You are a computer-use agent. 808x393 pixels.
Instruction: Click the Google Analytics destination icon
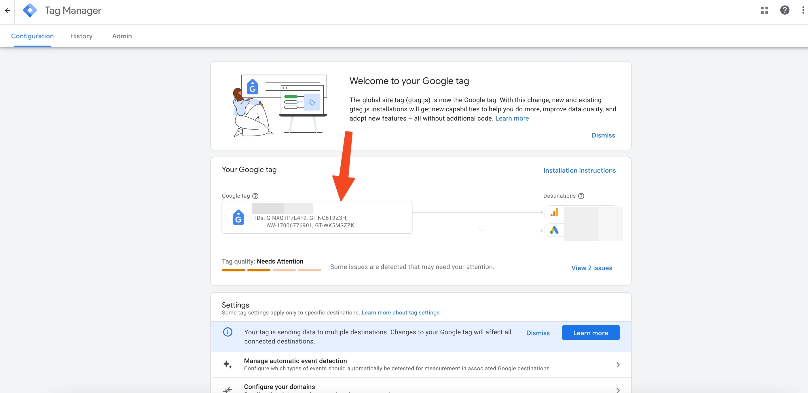pos(554,212)
